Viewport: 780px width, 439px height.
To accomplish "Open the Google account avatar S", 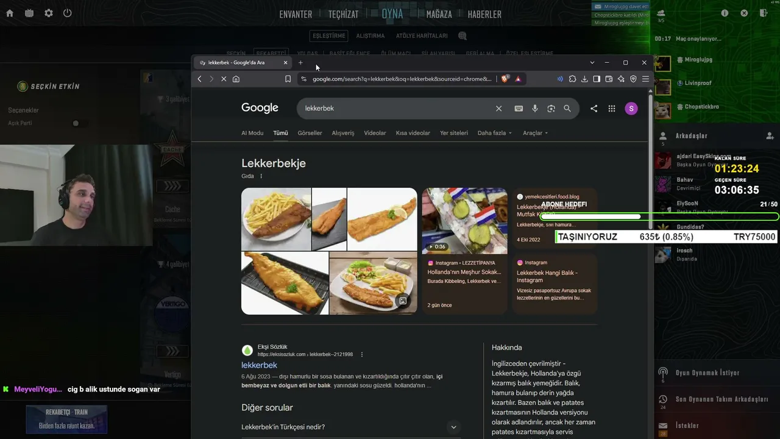I will tap(631, 109).
